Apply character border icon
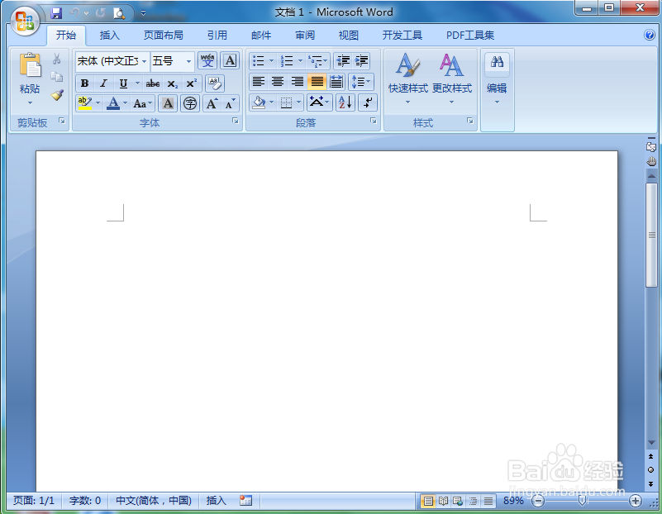This screenshot has height=514, width=662. 230,61
